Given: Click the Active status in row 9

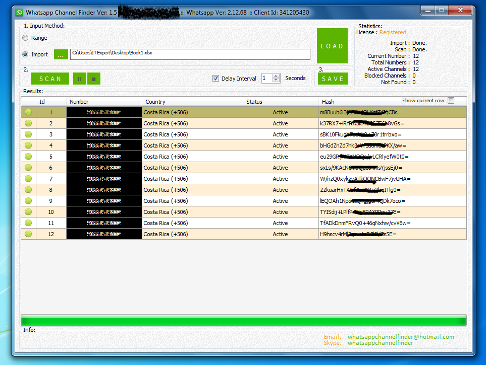Looking at the screenshot, I should click(x=280, y=201).
